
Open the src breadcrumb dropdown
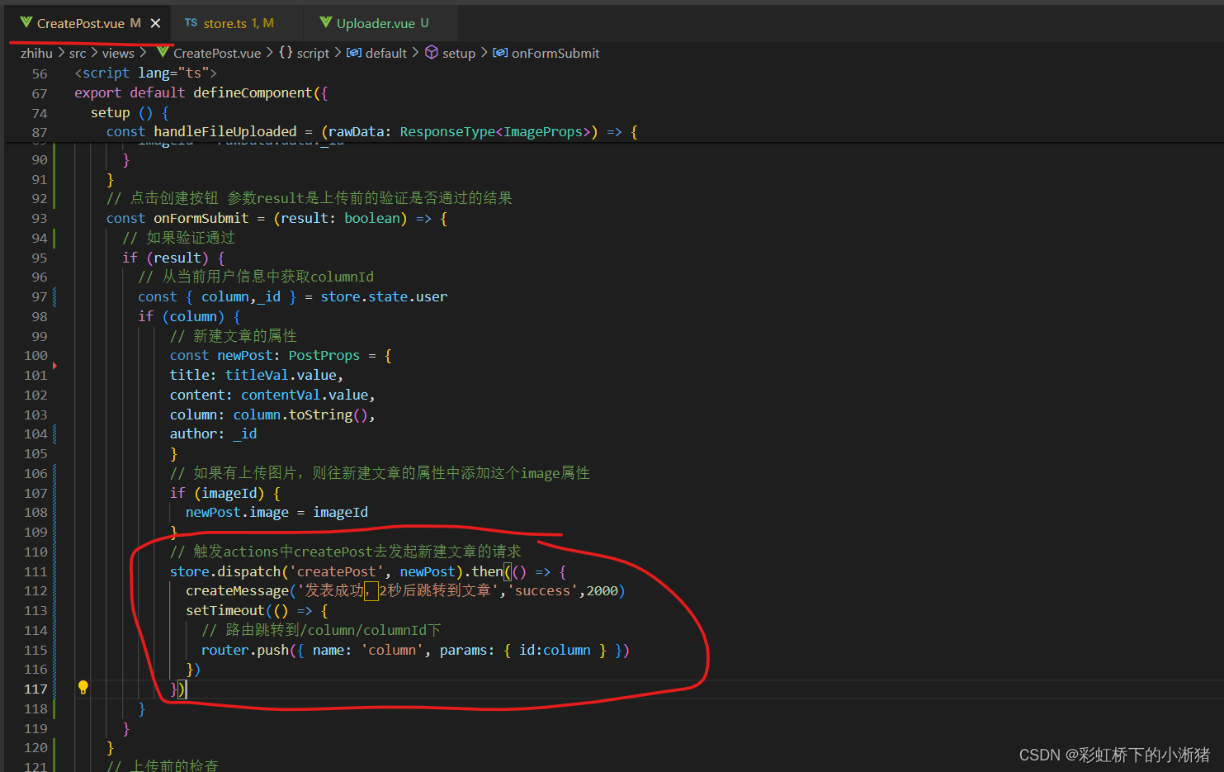[77, 53]
